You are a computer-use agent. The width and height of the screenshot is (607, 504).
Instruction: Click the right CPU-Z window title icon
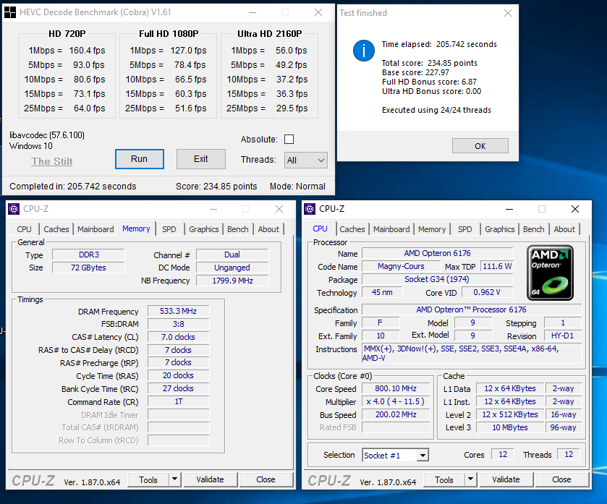click(x=310, y=209)
